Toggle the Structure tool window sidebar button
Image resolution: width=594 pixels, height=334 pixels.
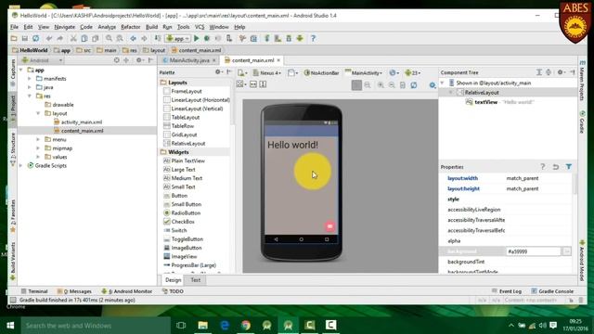click(x=13, y=149)
